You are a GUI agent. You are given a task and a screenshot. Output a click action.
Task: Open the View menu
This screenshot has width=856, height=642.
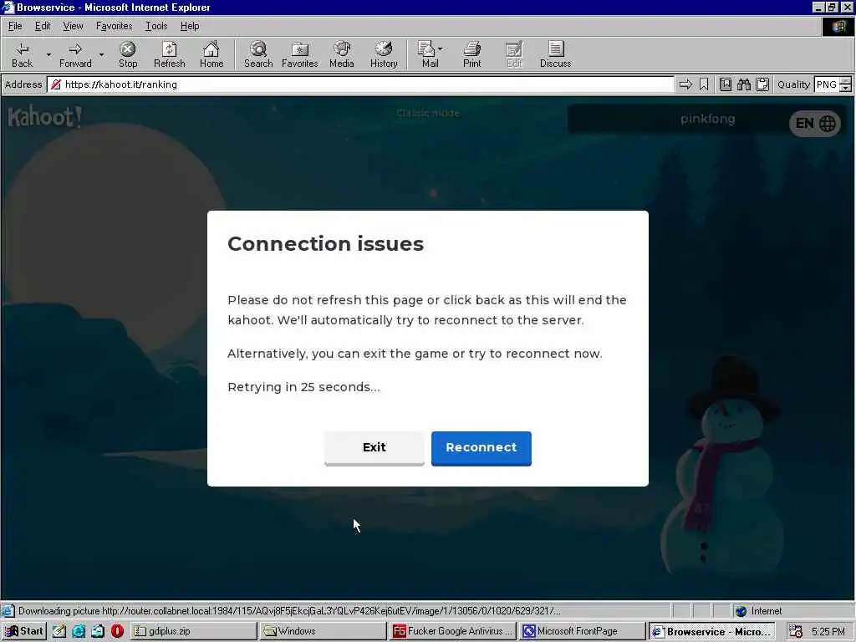[x=73, y=26]
